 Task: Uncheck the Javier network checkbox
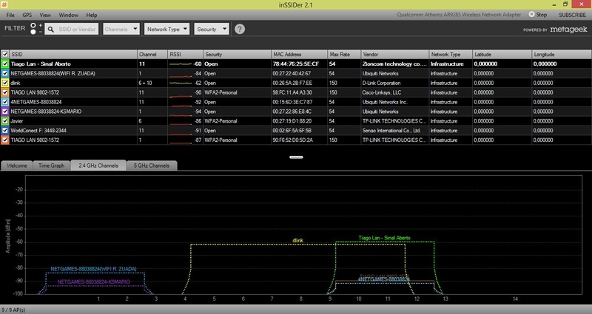click(x=5, y=120)
